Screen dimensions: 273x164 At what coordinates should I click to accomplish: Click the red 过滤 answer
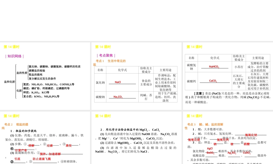pos(50,145)
